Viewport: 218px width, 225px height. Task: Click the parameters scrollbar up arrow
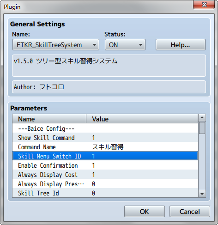coord(202,118)
